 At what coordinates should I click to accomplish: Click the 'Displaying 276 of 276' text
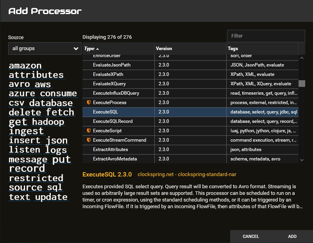click(x=107, y=37)
